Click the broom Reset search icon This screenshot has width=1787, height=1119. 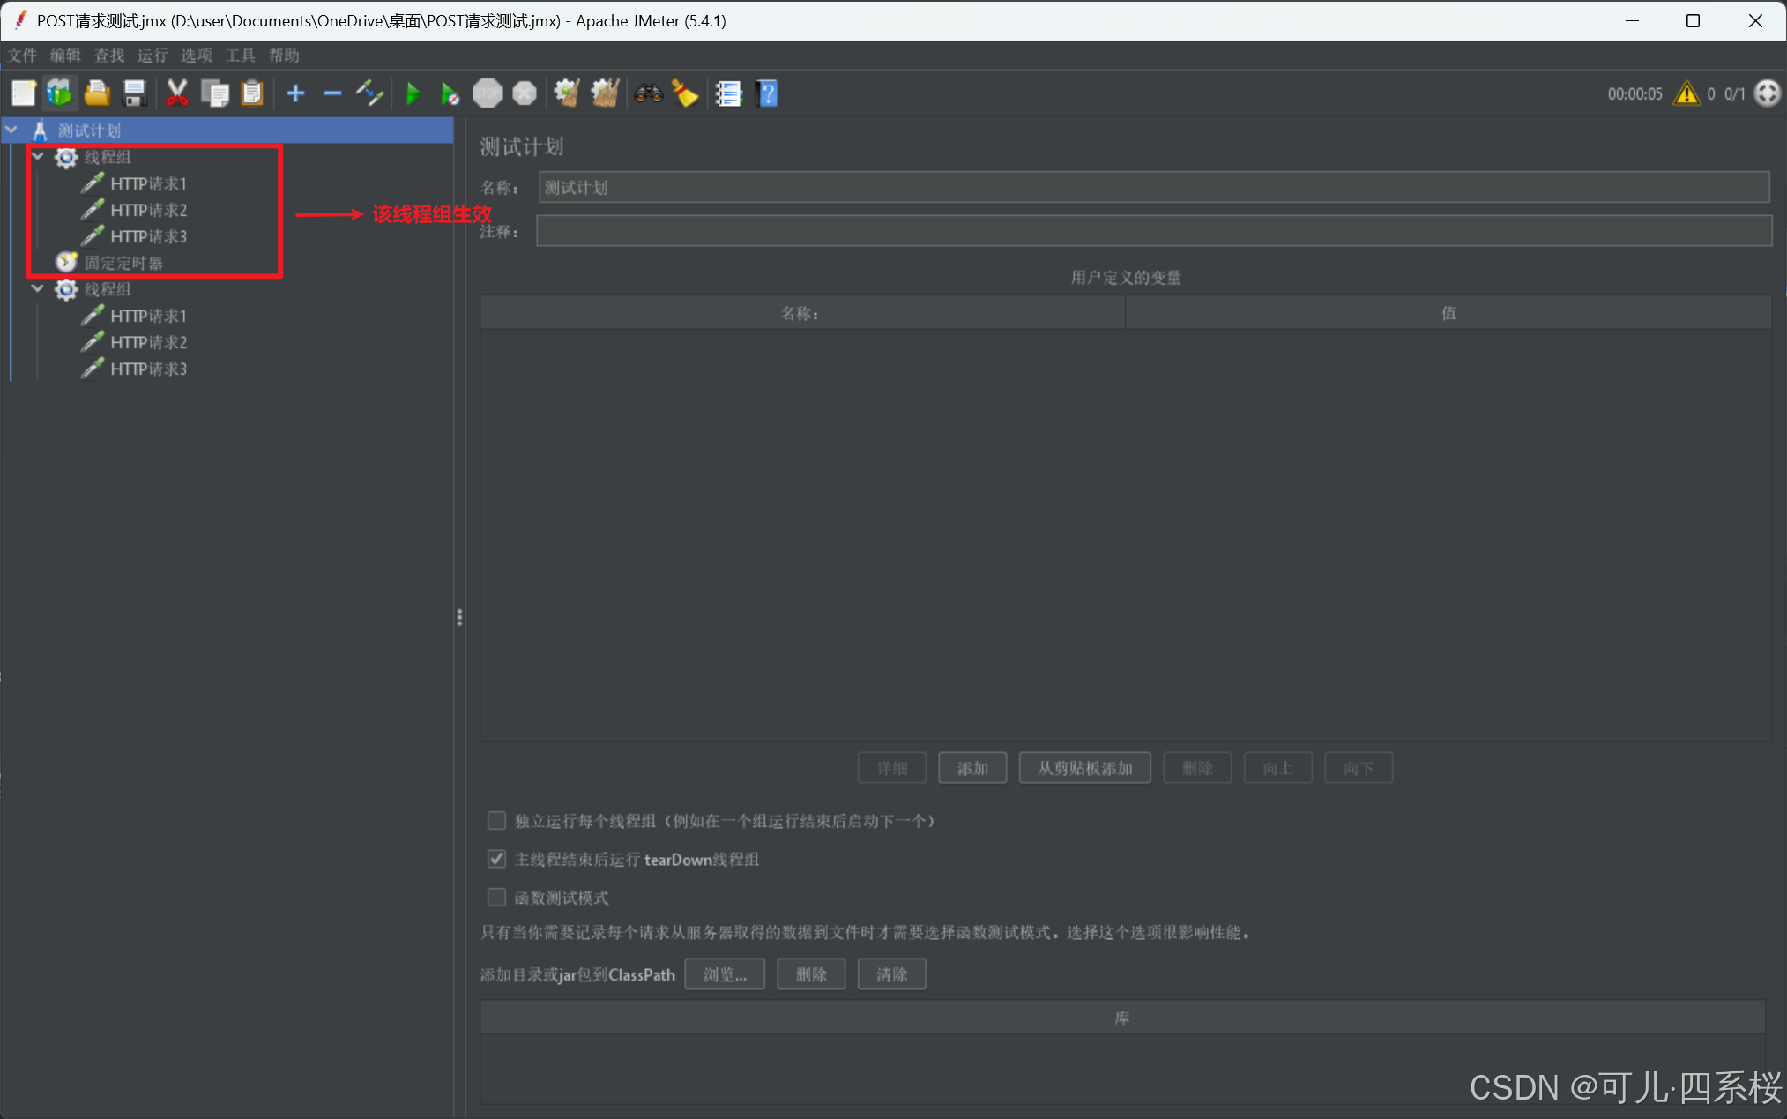685,93
